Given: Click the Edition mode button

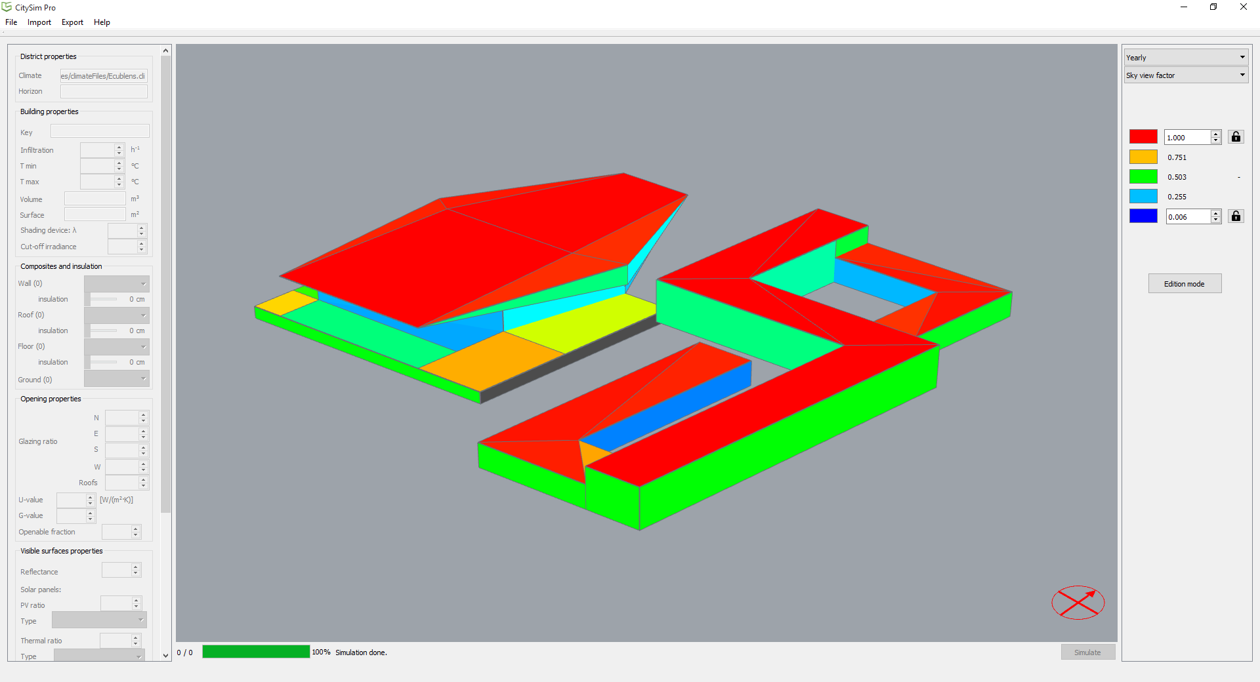Looking at the screenshot, I should pyautogui.click(x=1185, y=284).
